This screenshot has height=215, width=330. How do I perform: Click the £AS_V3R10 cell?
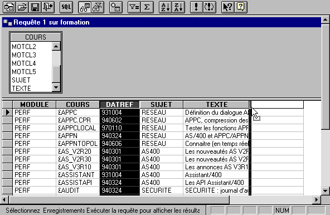pyautogui.click(x=77, y=167)
